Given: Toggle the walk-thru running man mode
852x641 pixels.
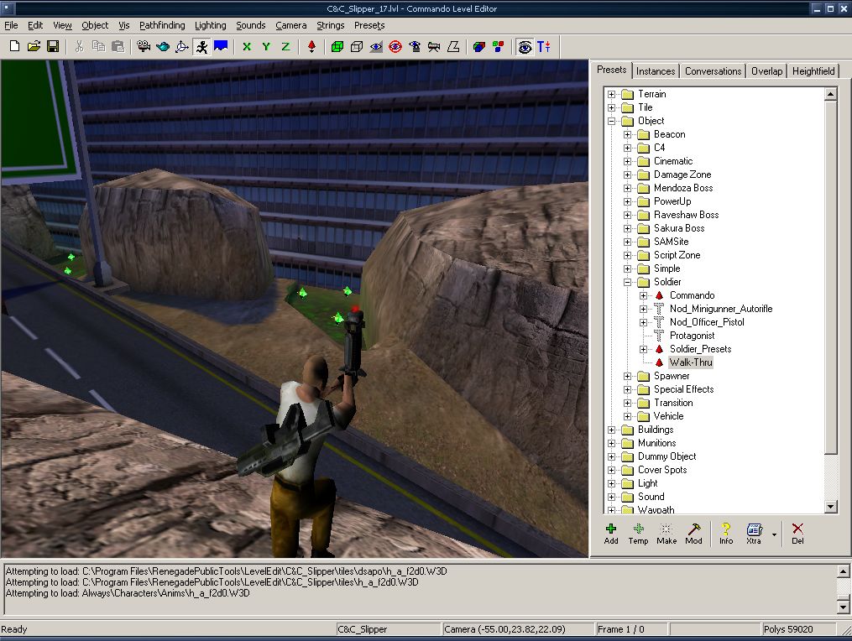Looking at the screenshot, I should [x=201, y=47].
